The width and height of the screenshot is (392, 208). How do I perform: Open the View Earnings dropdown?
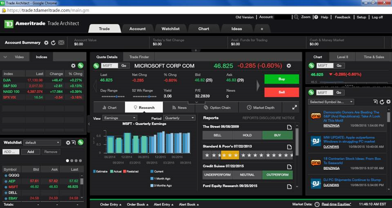click(x=120, y=118)
